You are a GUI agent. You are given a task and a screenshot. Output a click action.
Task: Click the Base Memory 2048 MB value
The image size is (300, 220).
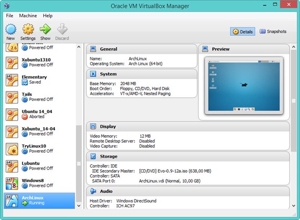[x=128, y=84]
